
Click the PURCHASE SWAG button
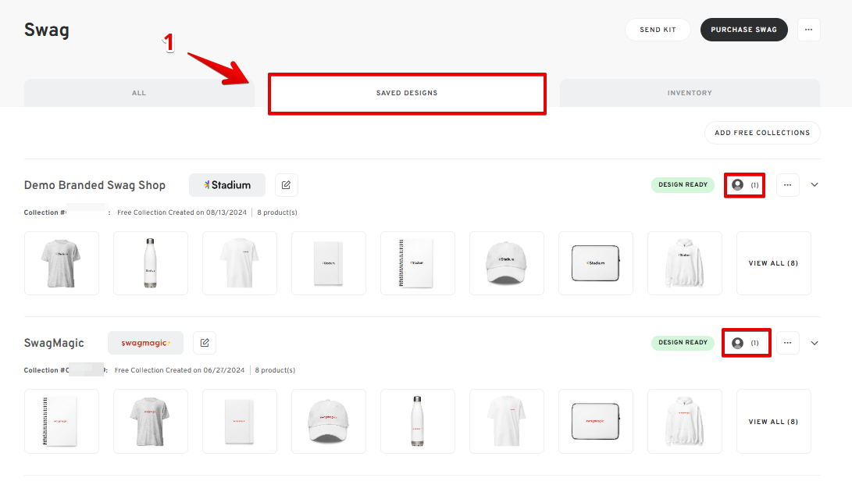click(x=744, y=30)
